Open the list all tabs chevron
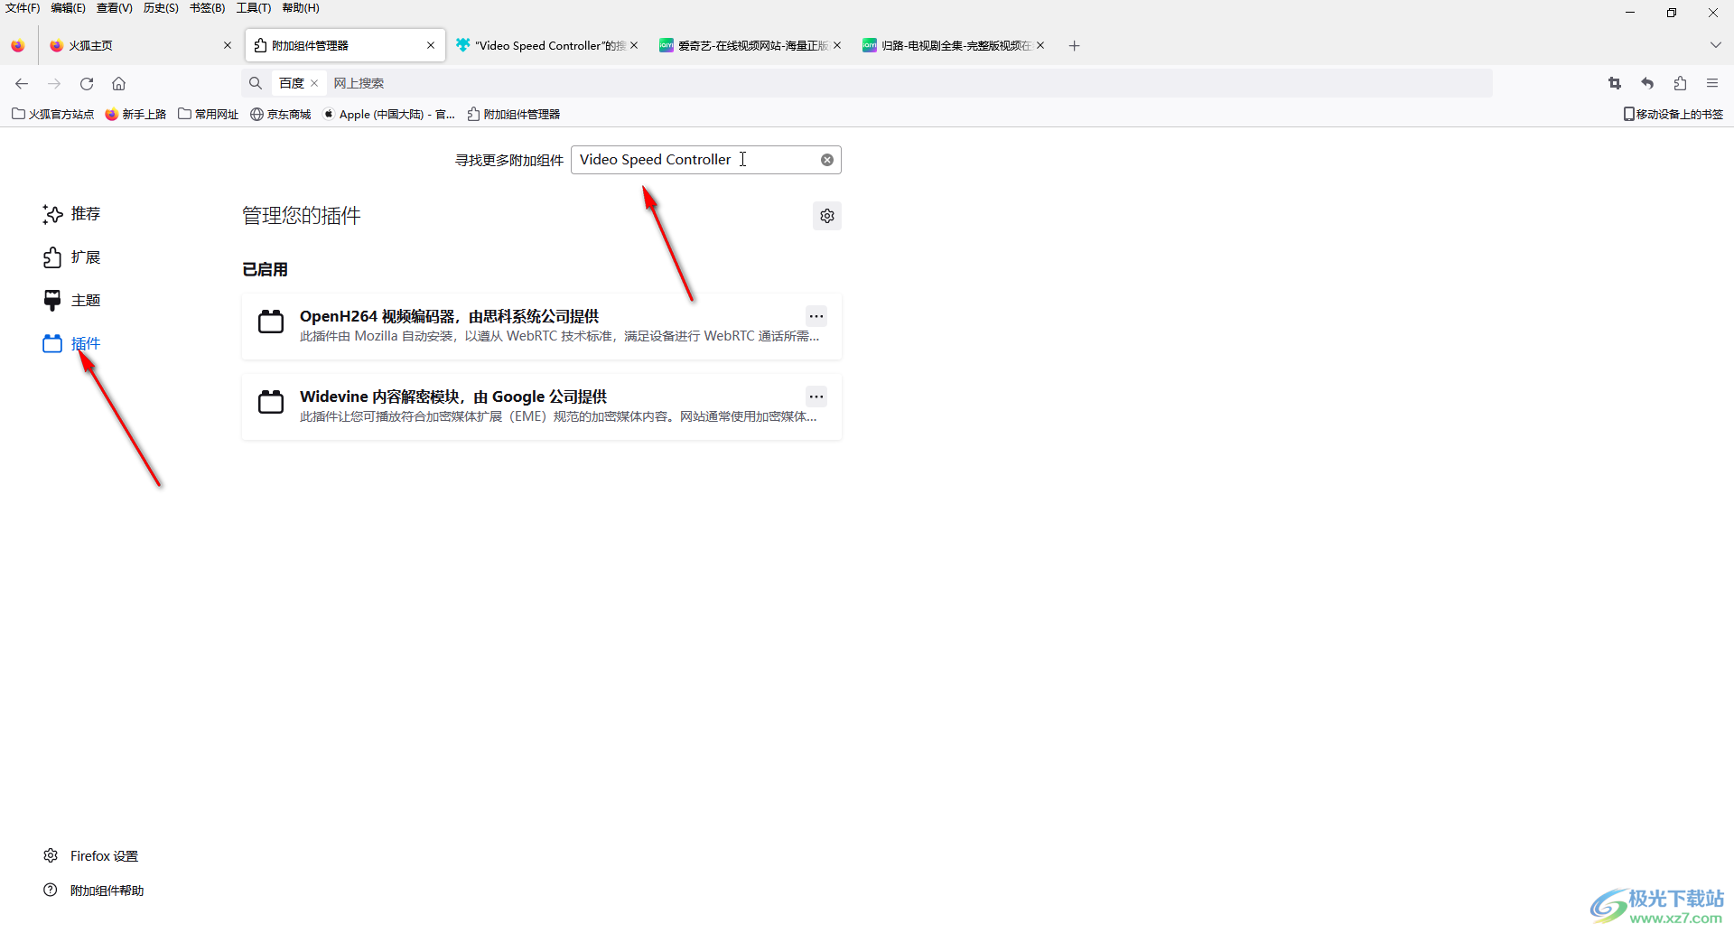Image resolution: width=1734 pixels, height=933 pixels. coord(1715,45)
